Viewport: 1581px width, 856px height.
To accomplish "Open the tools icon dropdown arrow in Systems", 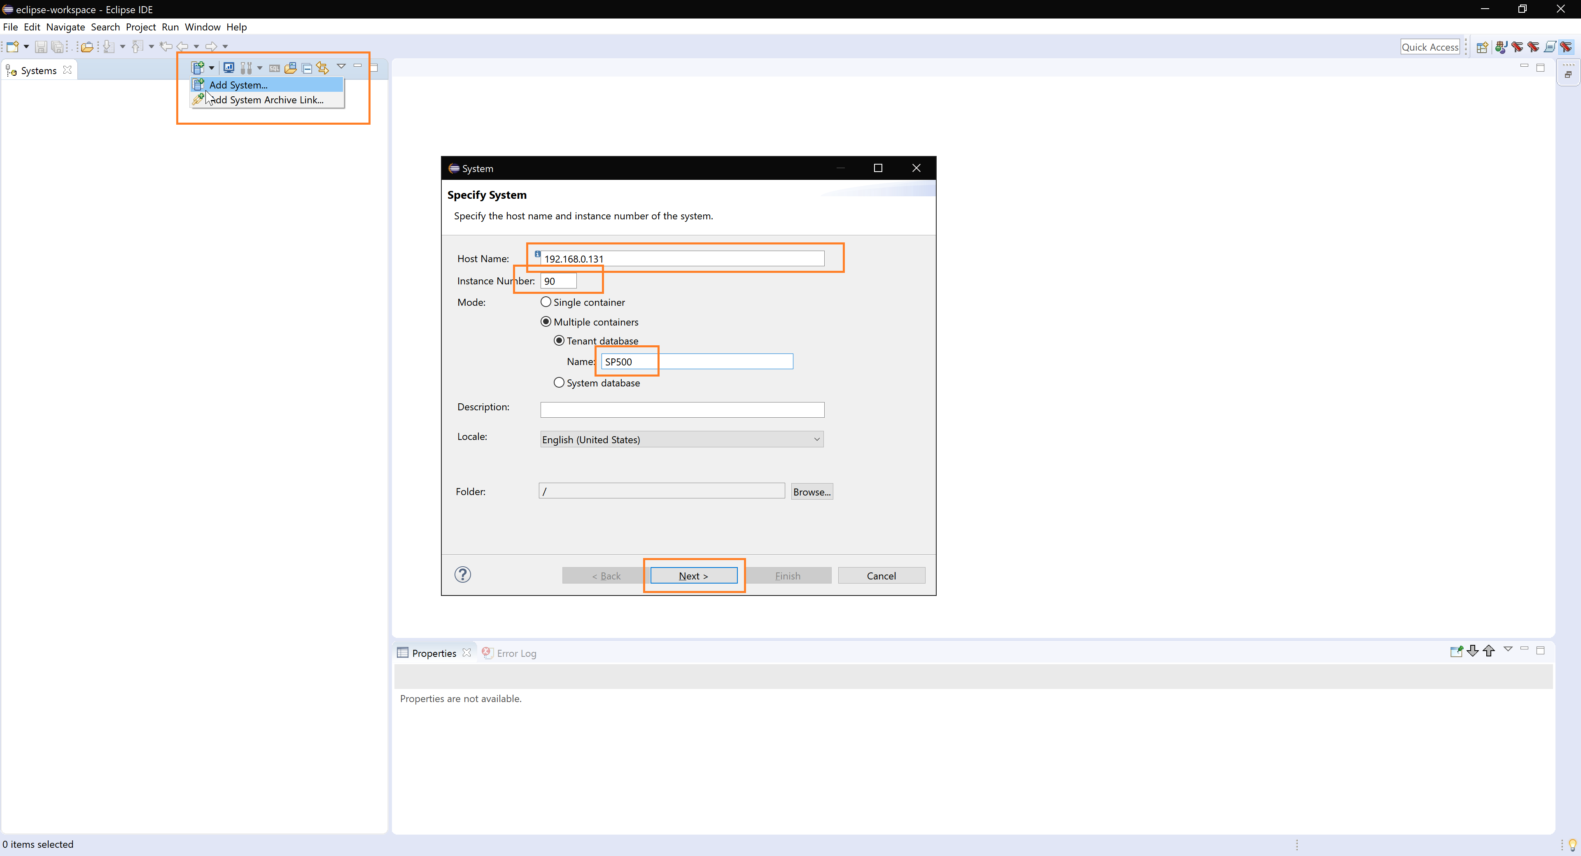I will click(260, 68).
